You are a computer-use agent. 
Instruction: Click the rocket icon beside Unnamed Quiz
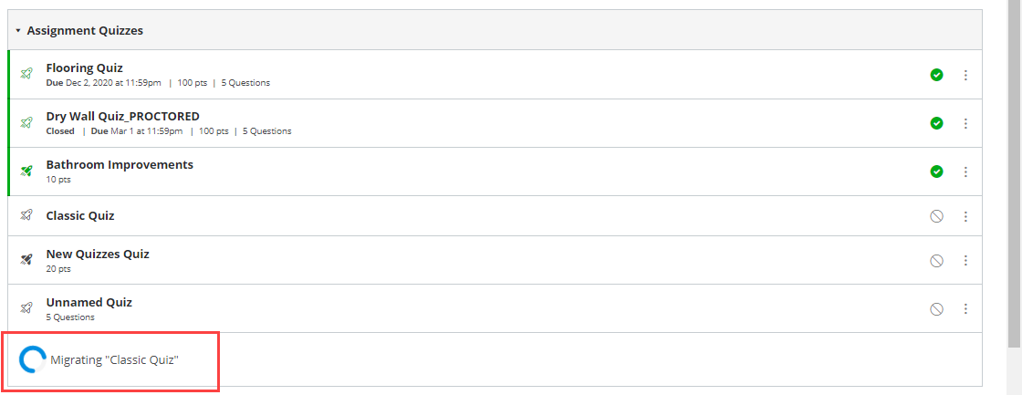(26, 308)
